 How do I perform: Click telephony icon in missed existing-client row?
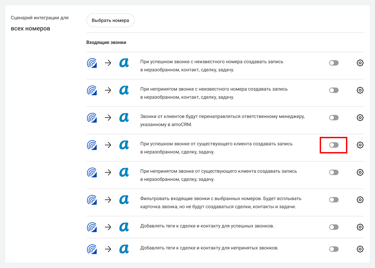[92, 172]
